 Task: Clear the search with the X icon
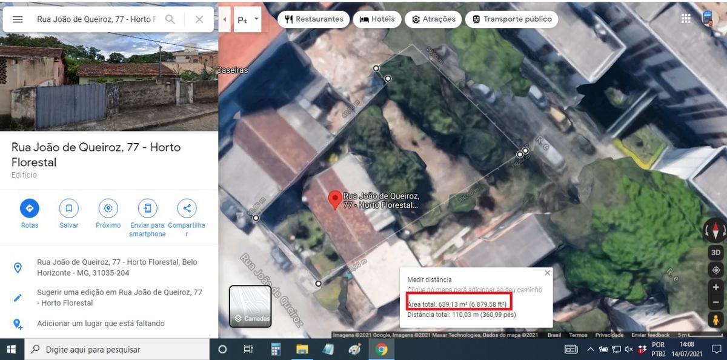199,19
